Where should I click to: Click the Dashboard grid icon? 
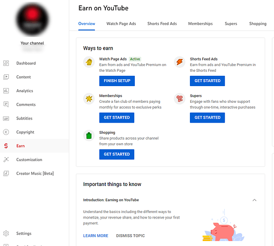[6, 63]
